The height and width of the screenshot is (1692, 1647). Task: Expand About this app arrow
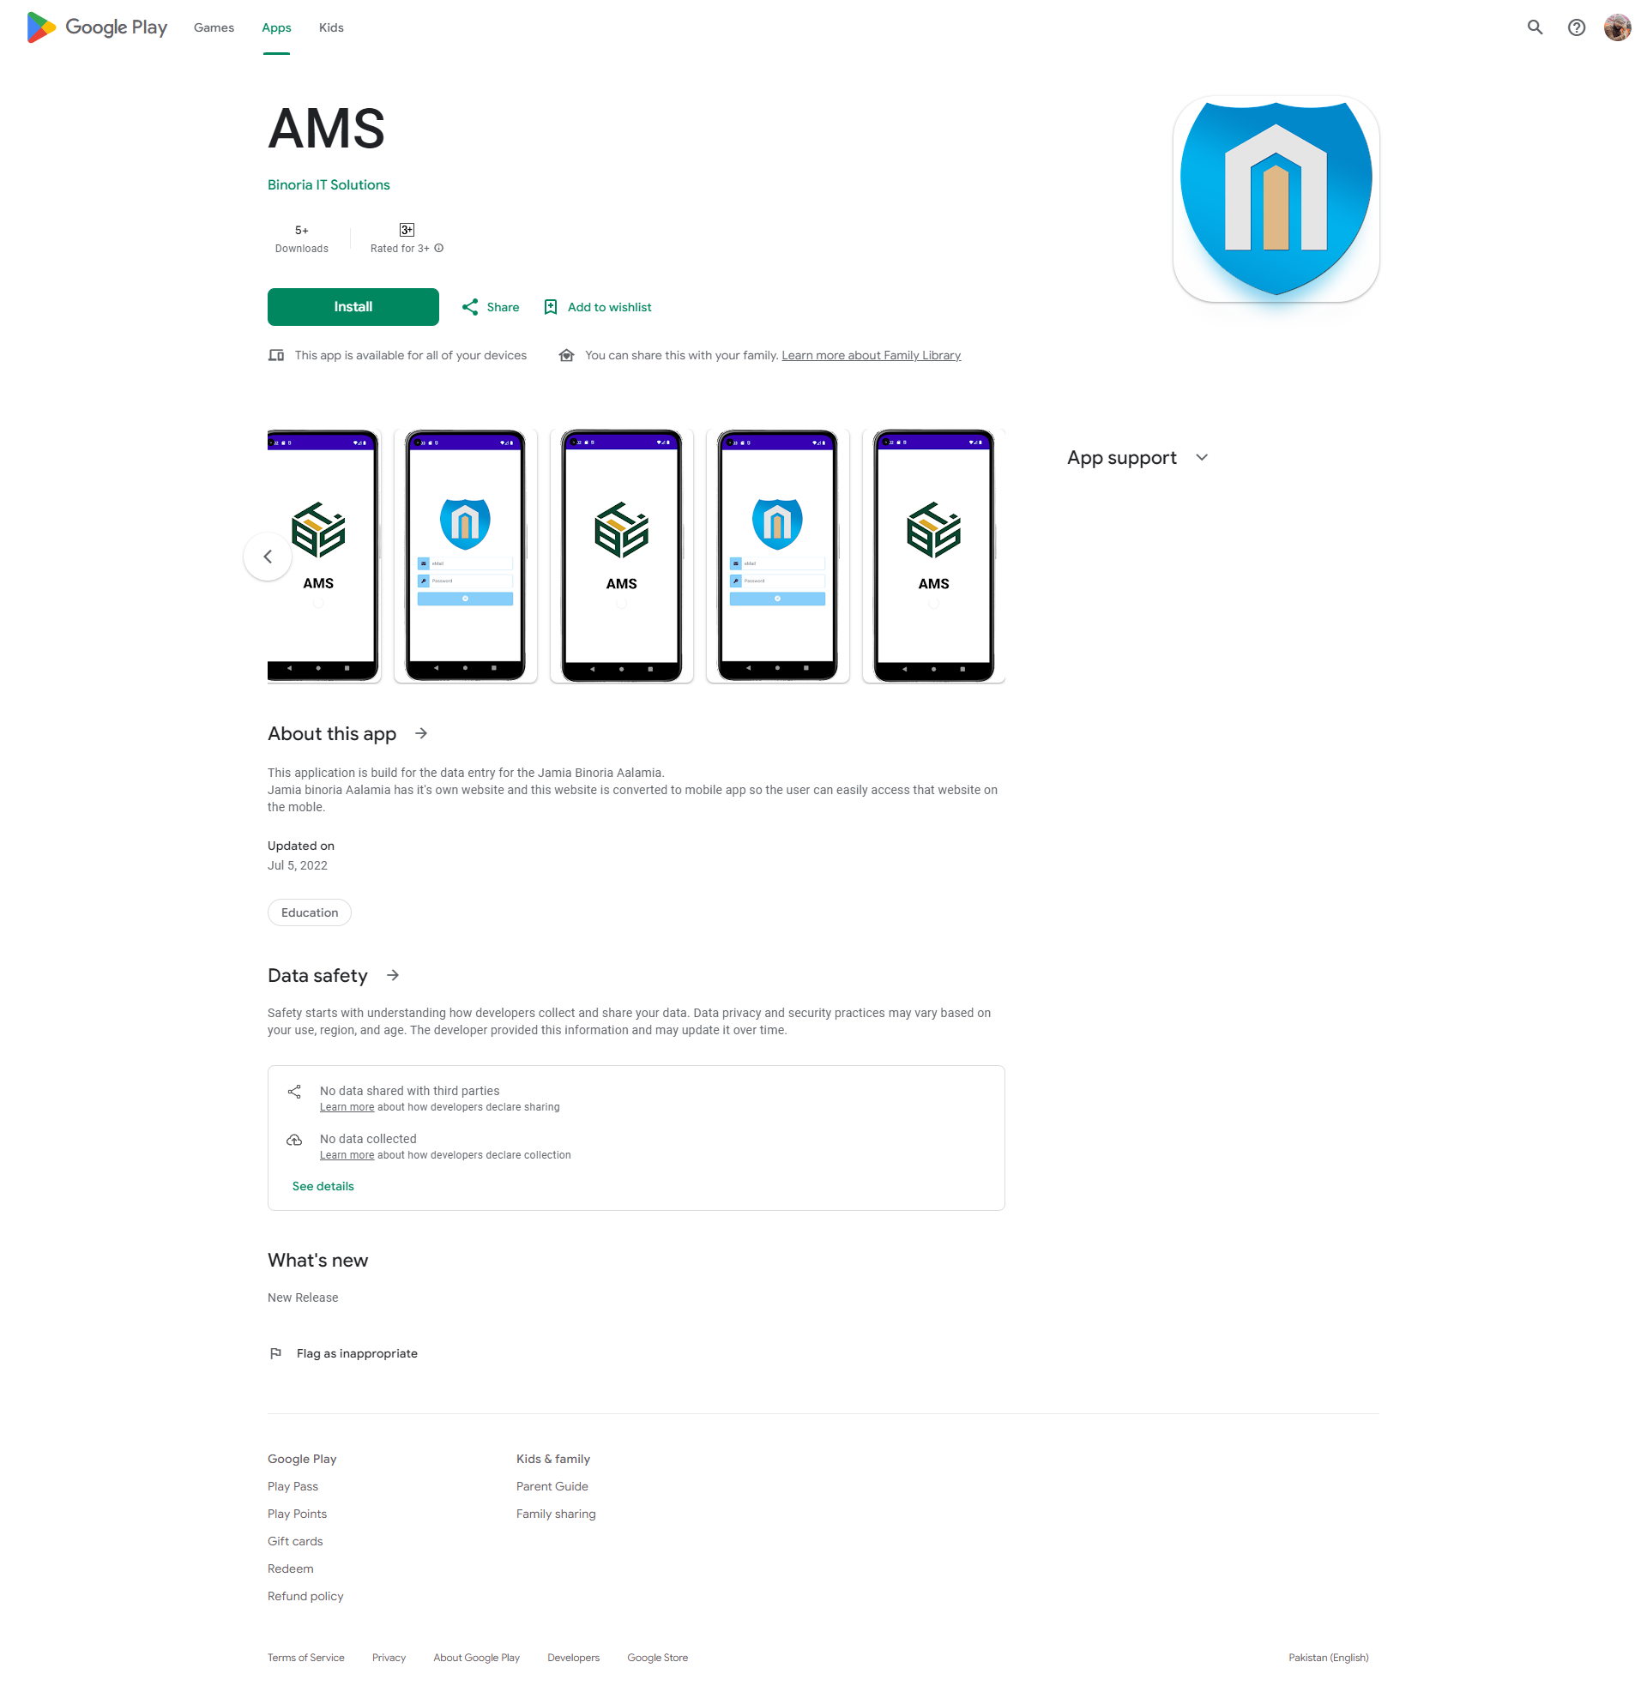coord(421,733)
